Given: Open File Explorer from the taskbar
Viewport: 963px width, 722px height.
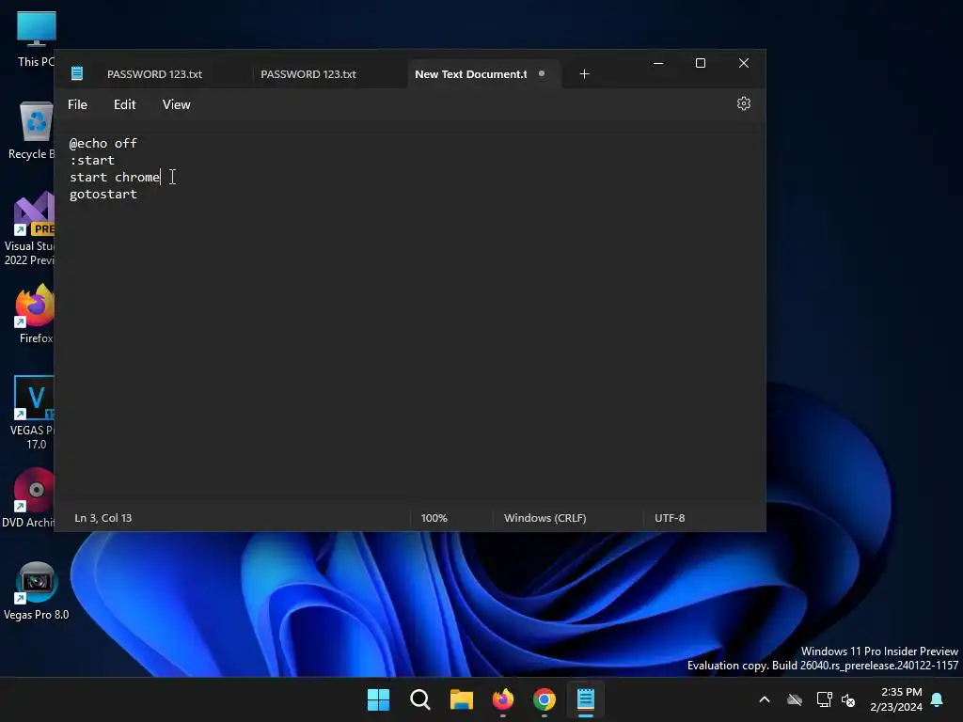Looking at the screenshot, I should 461,699.
